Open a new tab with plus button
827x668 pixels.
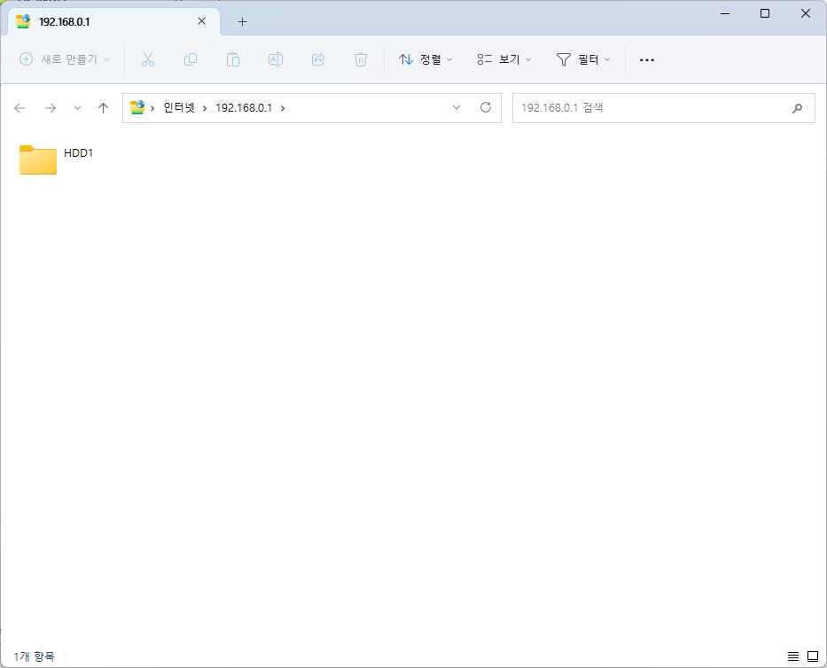[x=242, y=21]
